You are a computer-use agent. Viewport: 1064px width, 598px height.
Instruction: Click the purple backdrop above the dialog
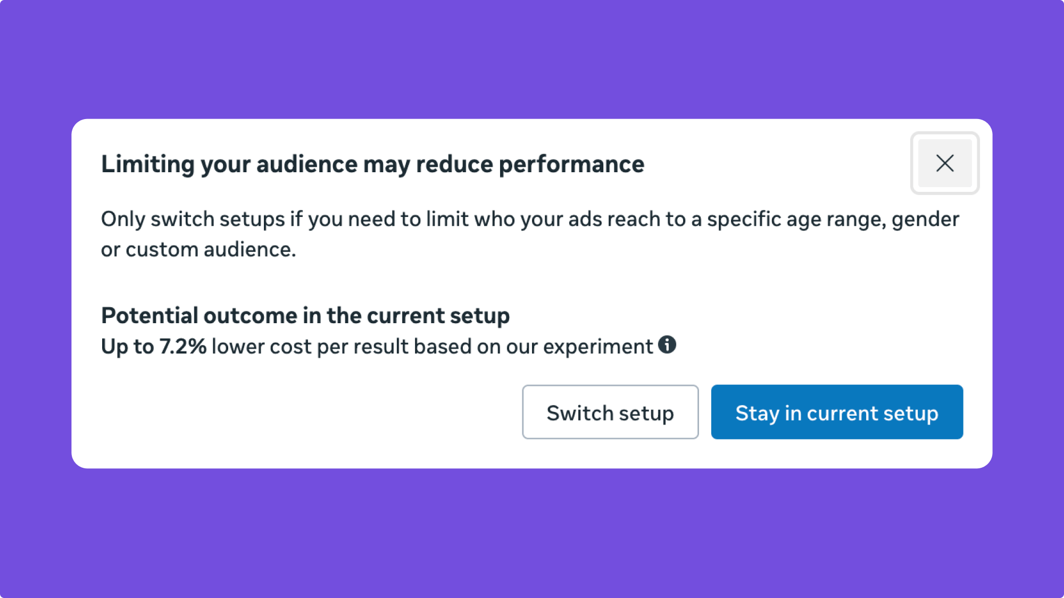click(x=532, y=58)
